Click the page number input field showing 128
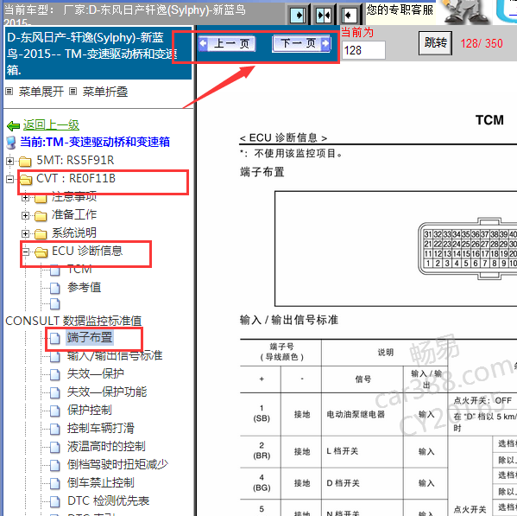 coord(363,50)
